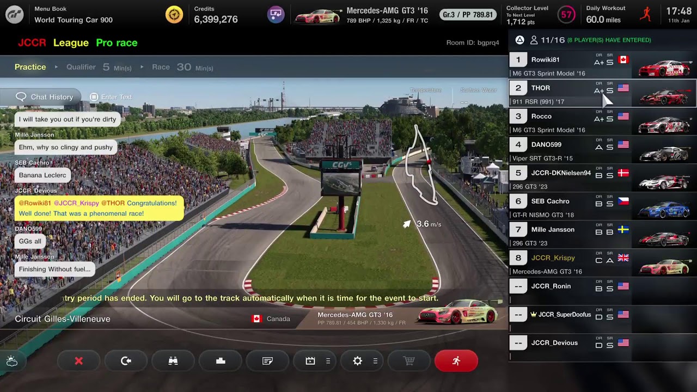Viewport: 697px width, 392px height.
Task: Select player JCCR_Devious in the list
Action: 602,348
